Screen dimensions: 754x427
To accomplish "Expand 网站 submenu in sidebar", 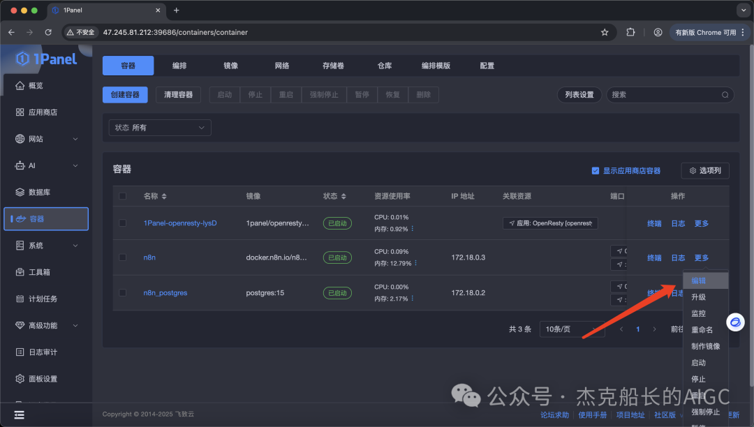I will tap(75, 139).
